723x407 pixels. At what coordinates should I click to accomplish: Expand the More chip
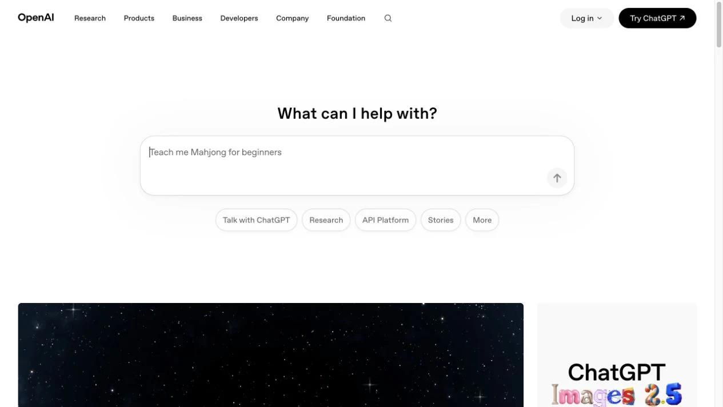[x=482, y=220]
